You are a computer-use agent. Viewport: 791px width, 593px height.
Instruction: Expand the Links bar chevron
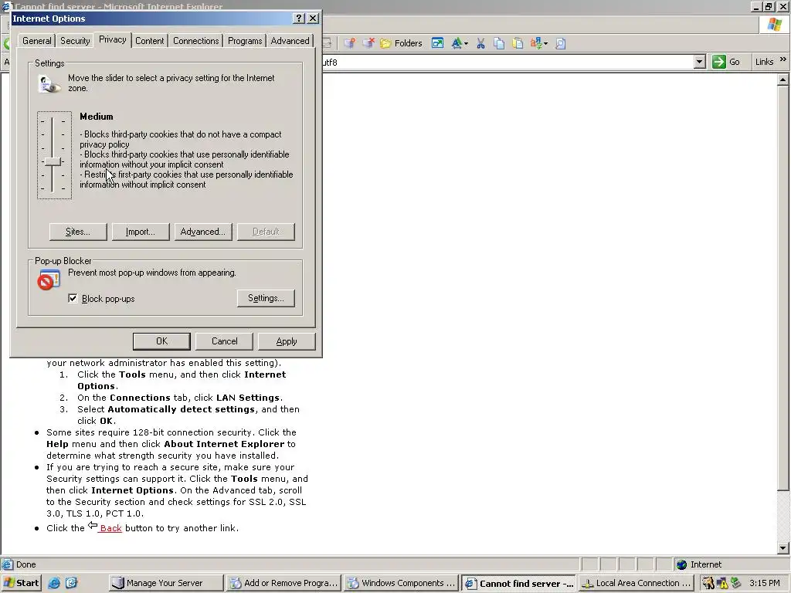[783, 59]
